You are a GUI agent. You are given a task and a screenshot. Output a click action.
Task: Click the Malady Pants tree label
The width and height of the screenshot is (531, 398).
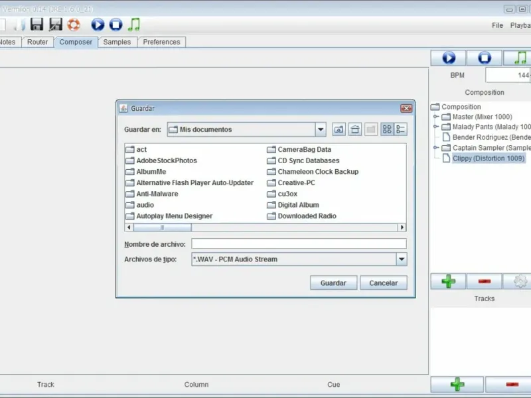pos(492,127)
